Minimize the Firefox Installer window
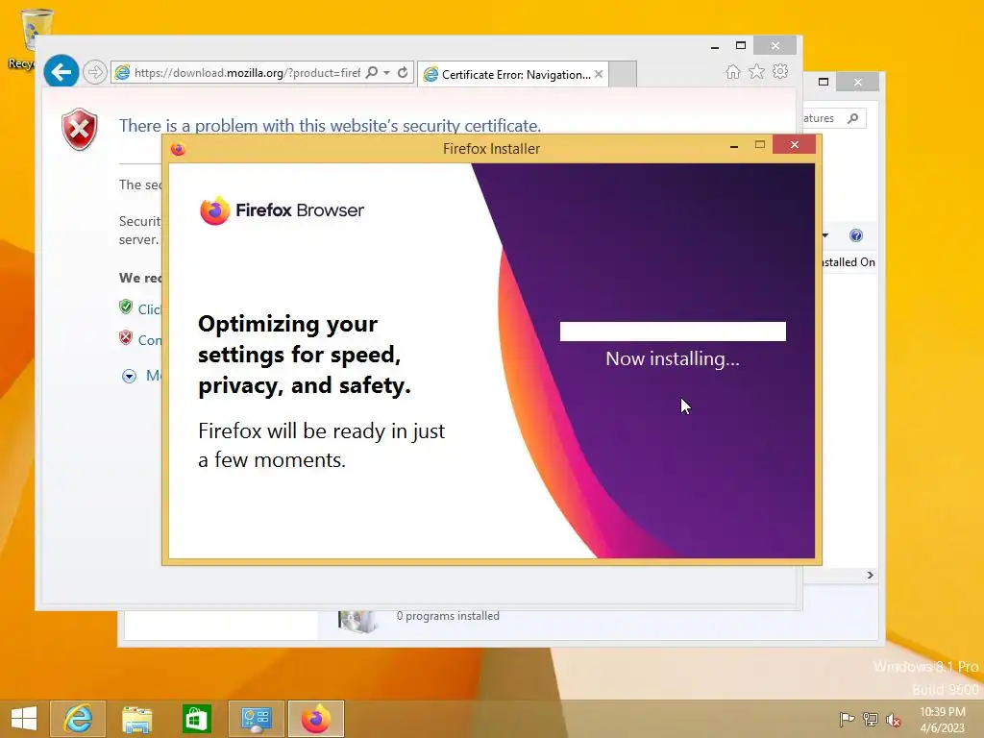984x738 pixels. pyautogui.click(x=734, y=146)
